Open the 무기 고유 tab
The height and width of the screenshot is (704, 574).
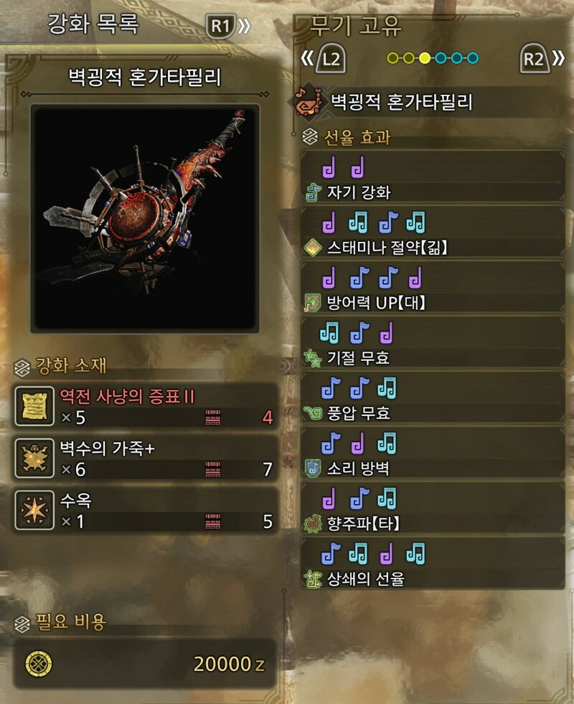click(x=355, y=26)
